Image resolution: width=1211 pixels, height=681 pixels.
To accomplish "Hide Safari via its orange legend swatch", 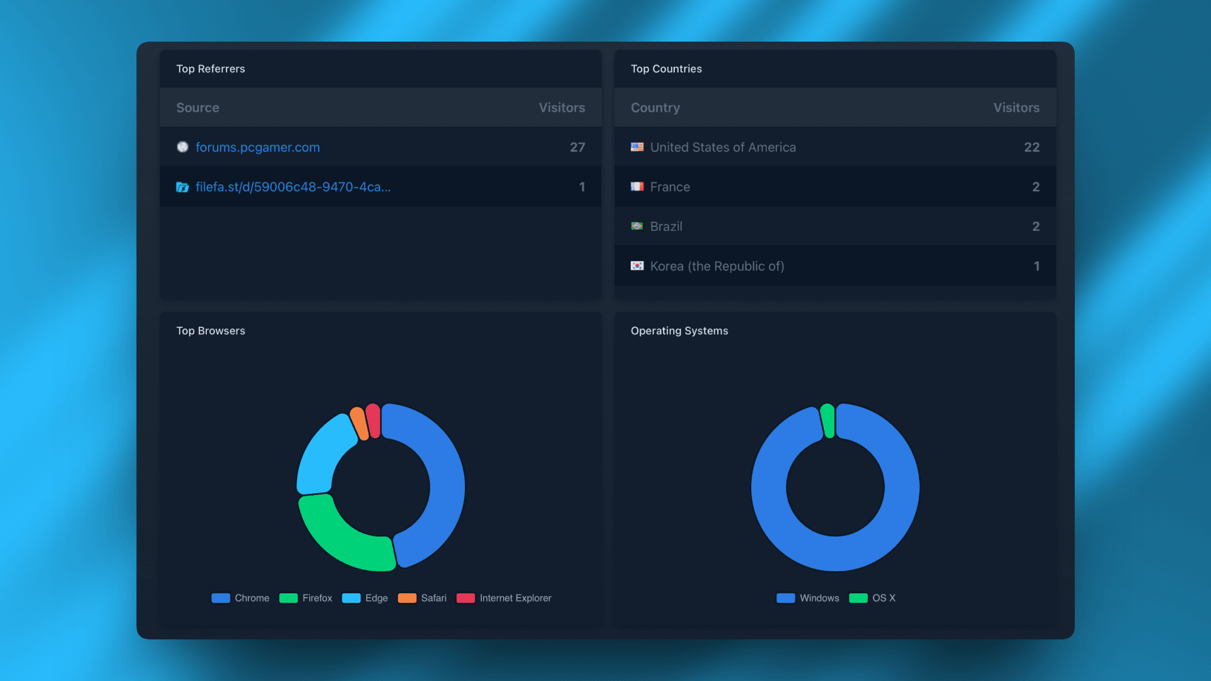I will click(x=407, y=598).
